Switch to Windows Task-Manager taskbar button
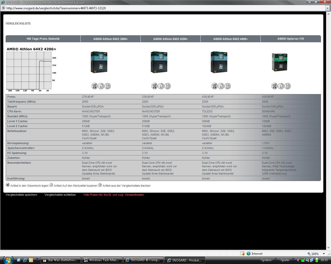The width and height of the screenshot is (331, 264). coord(102,260)
